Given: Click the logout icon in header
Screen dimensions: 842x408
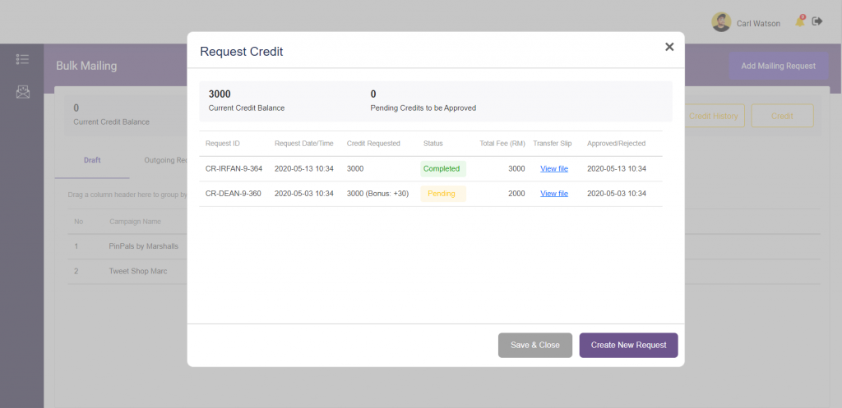Looking at the screenshot, I should (x=817, y=21).
